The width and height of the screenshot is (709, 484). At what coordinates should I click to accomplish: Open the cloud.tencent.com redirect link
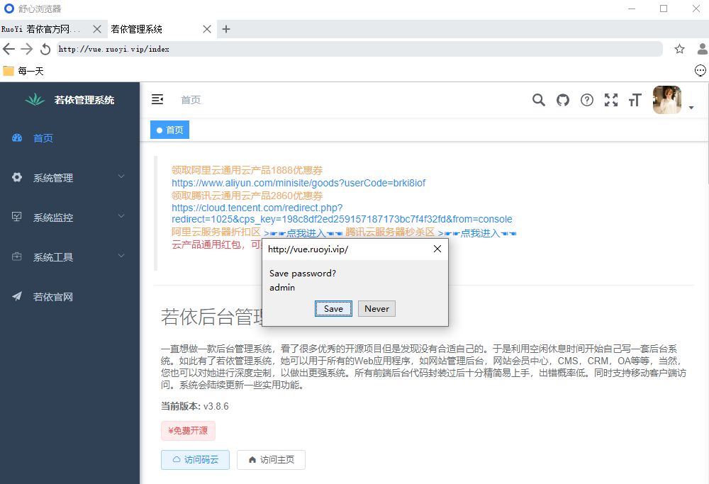[342, 213]
